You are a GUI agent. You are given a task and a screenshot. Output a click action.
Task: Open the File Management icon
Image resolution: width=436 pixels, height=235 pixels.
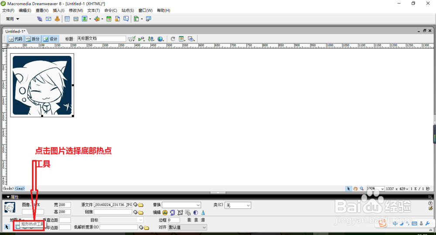151,39
